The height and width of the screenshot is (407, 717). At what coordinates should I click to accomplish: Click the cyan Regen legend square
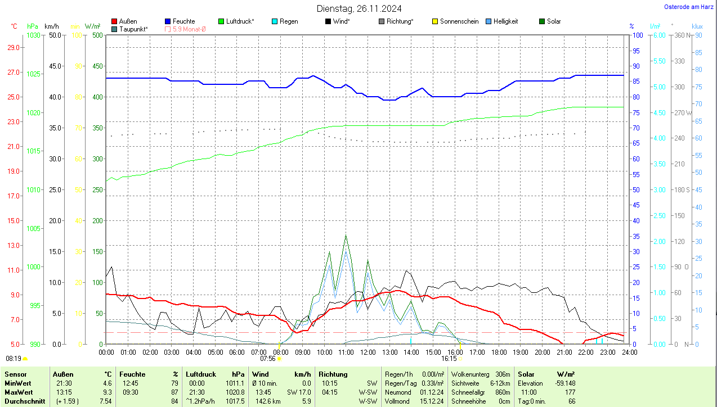click(275, 21)
